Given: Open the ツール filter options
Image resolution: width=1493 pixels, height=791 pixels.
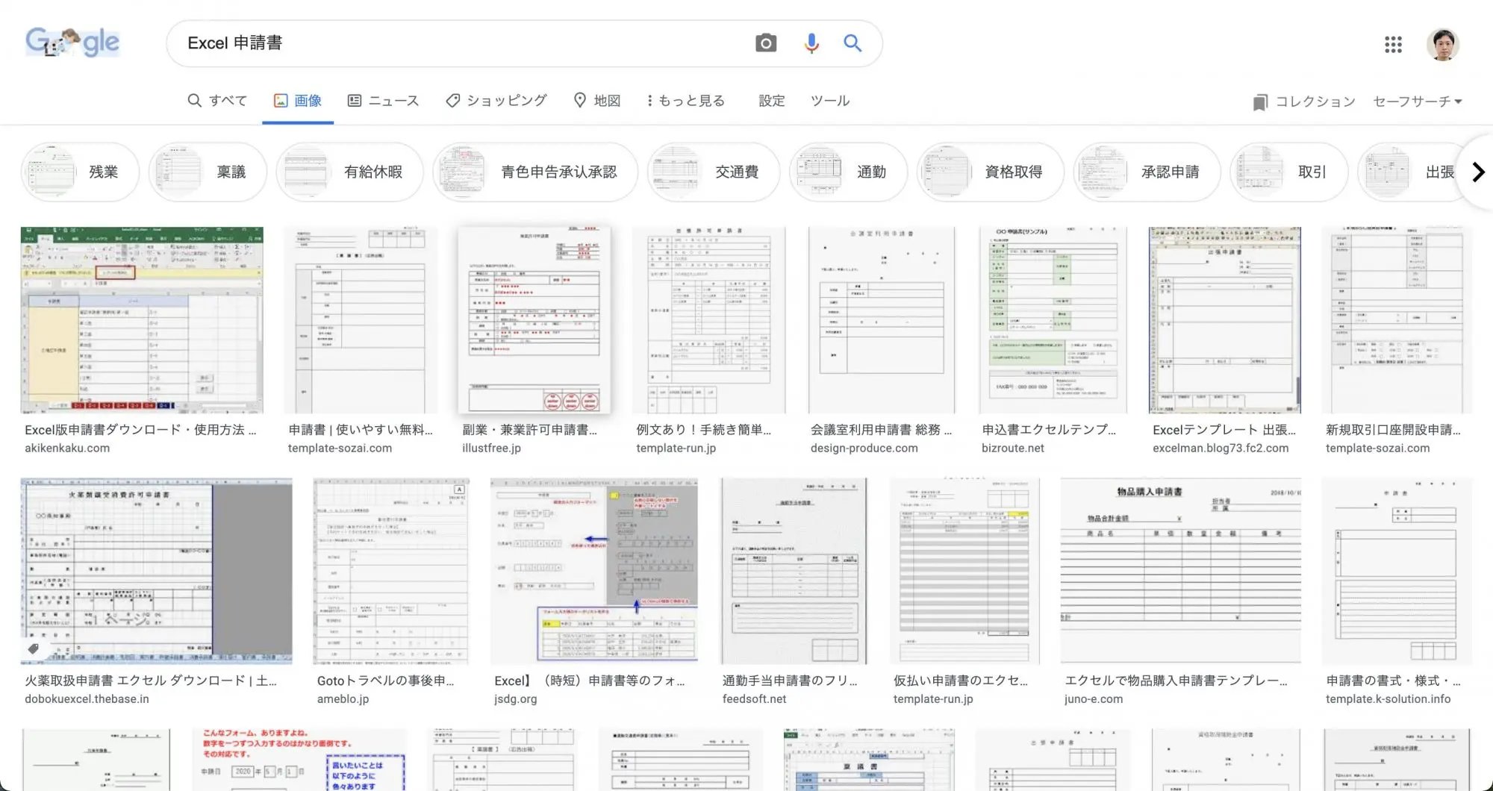Looking at the screenshot, I should (830, 101).
